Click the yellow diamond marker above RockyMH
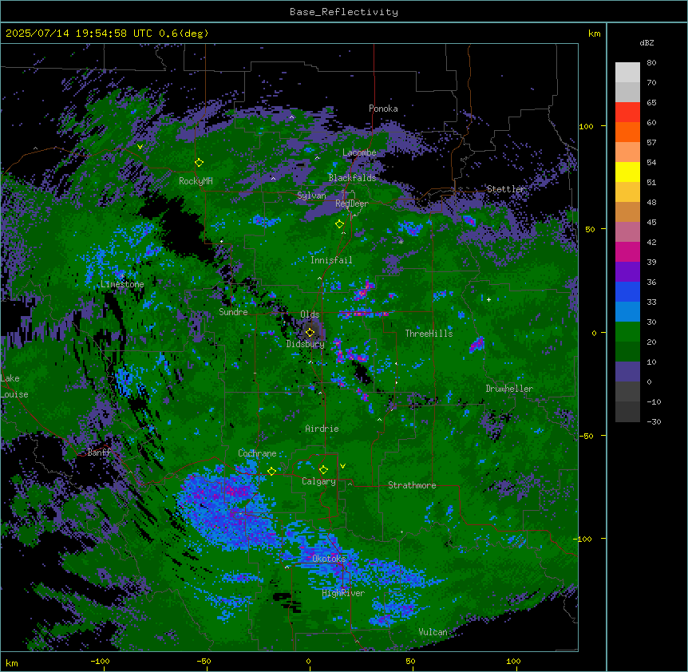 click(199, 163)
